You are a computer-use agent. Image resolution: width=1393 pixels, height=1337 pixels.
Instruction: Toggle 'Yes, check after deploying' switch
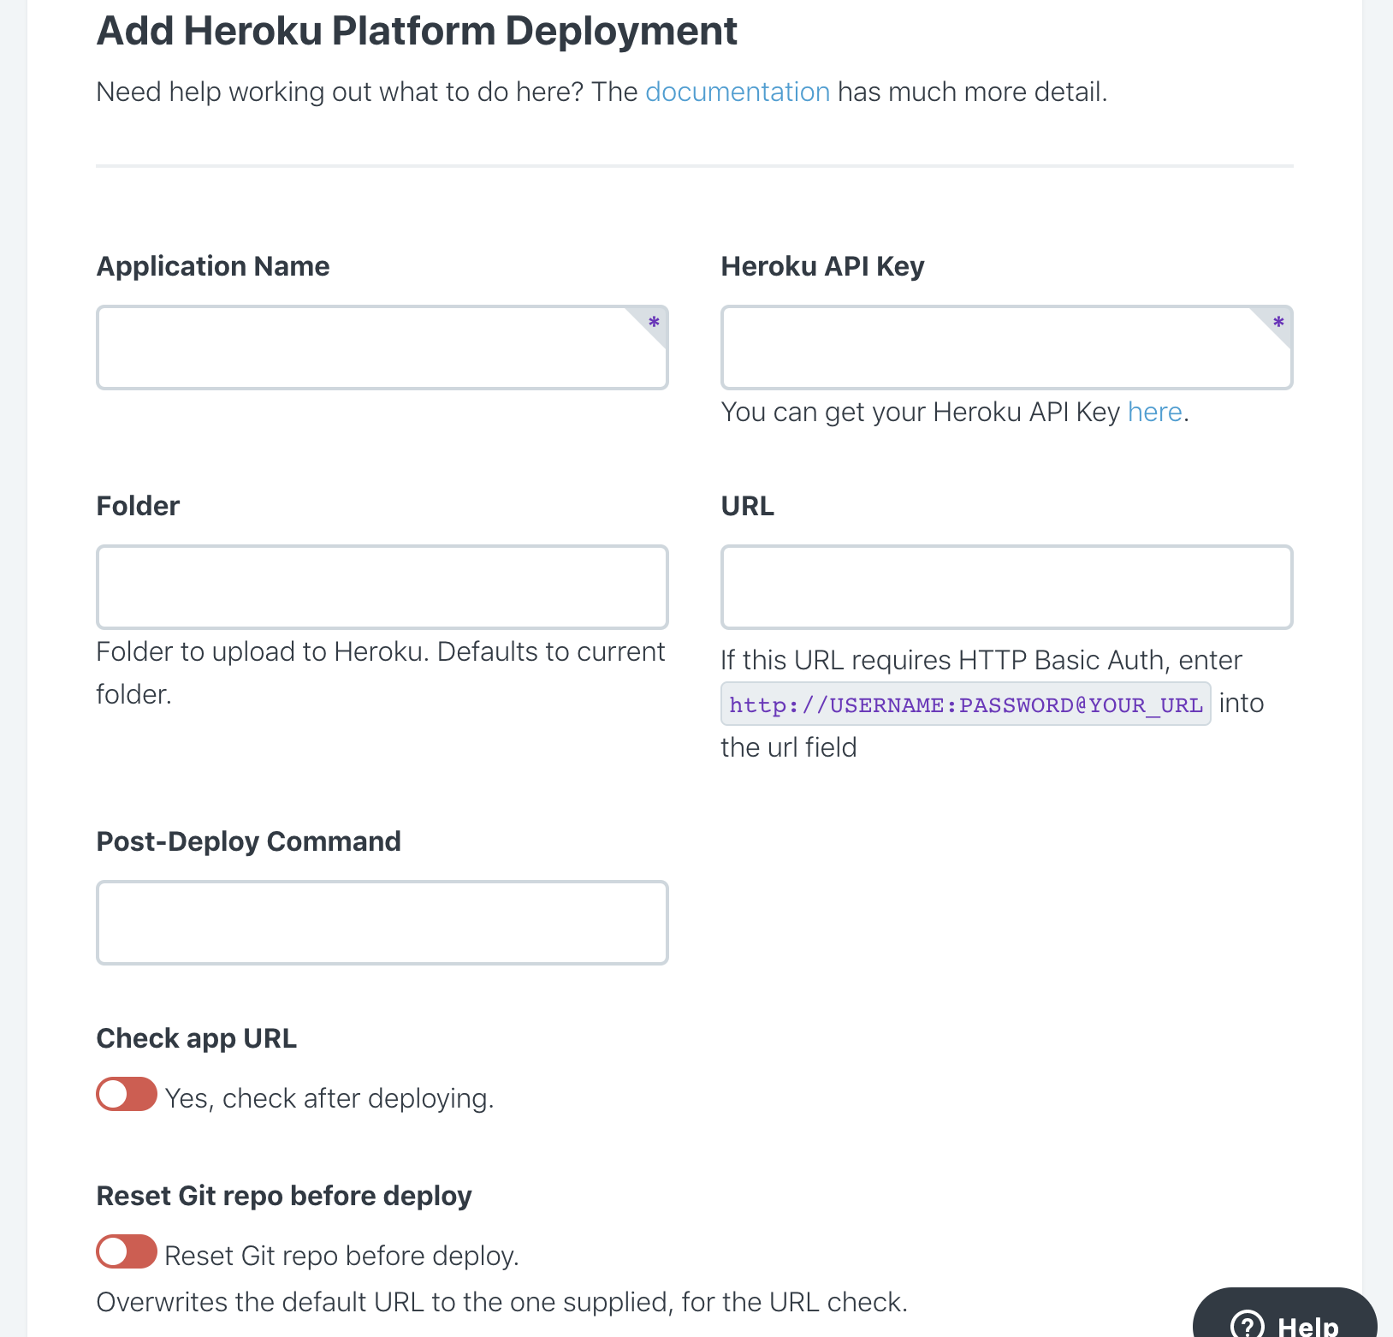[127, 1094]
